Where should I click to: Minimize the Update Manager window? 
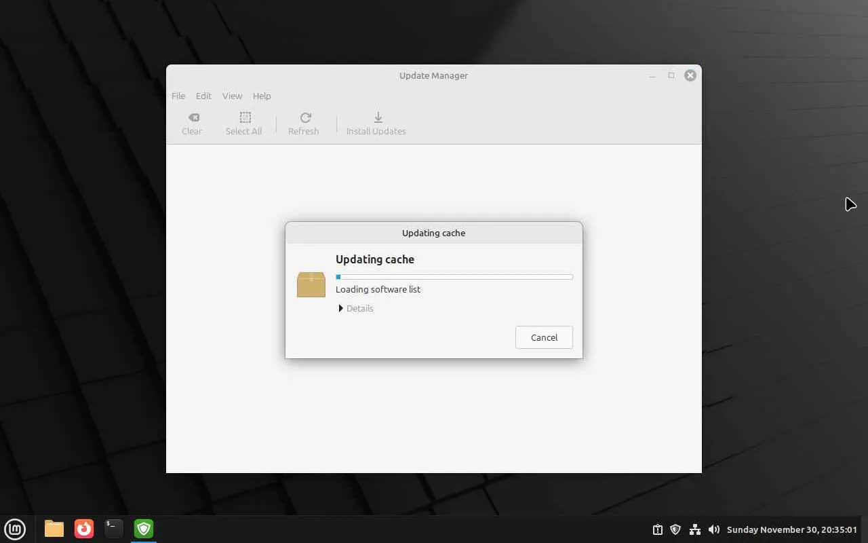652,75
